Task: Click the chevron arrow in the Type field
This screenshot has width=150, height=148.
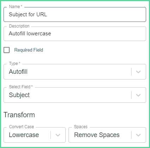Action: tap(138, 72)
